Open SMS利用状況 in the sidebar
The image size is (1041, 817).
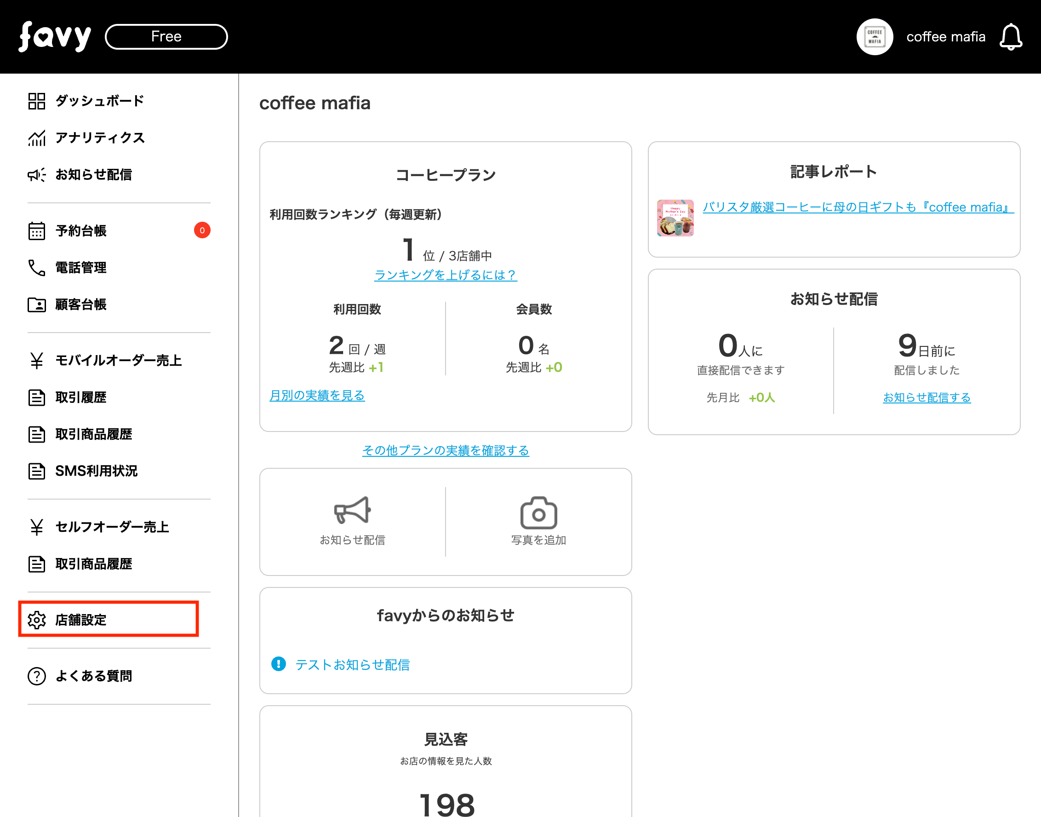pyautogui.click(x=96, y=471)
